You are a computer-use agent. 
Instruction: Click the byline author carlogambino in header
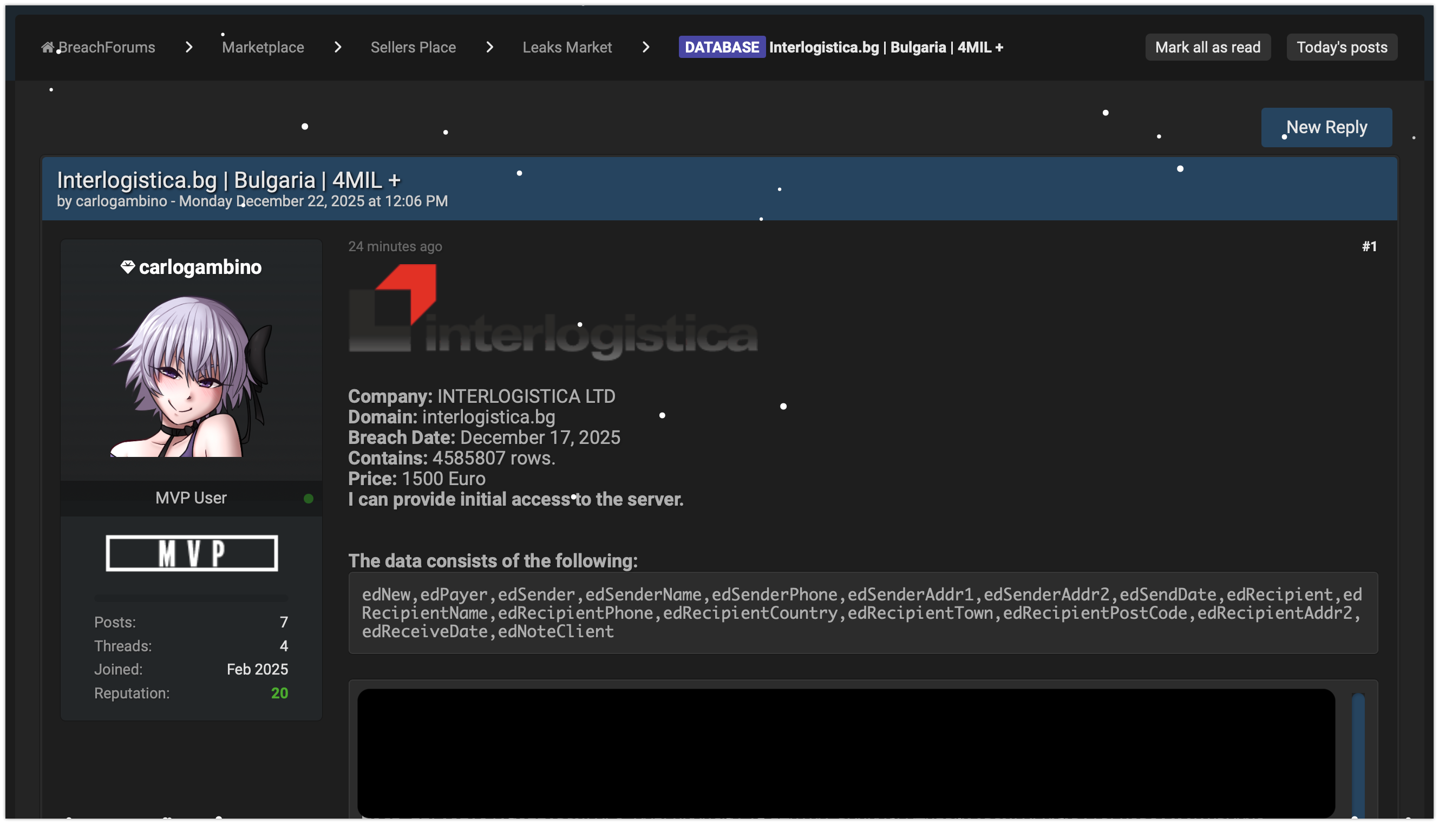click(122, 201)
